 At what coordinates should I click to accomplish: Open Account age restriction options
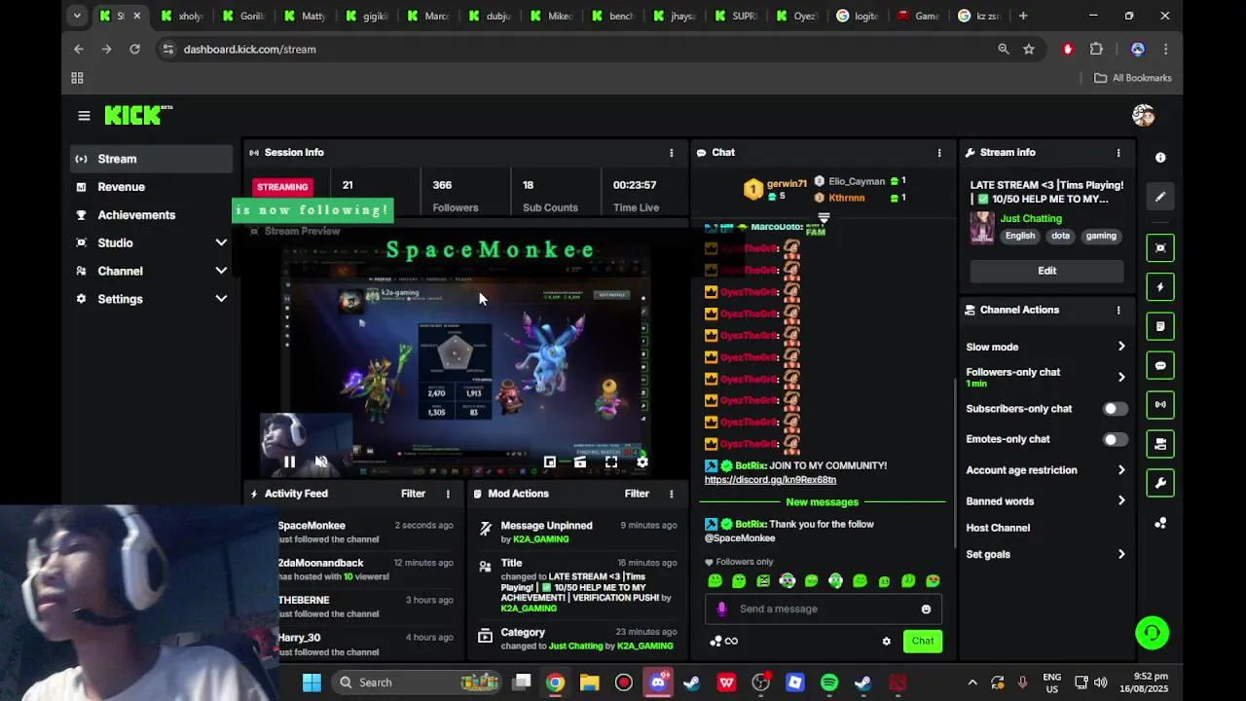(1121, 470)
